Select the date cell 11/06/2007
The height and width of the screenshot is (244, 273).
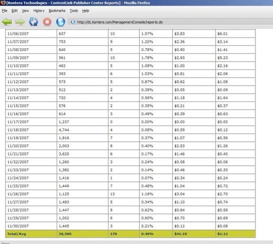[18, 34]
